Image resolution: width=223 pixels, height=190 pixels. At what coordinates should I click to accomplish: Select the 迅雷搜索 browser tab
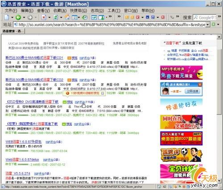tap(13, 31)
